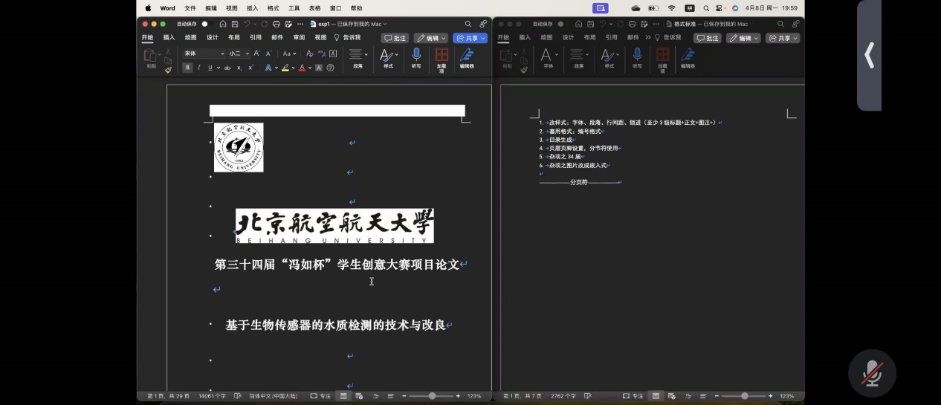Click the Format Painter brush in exp1 window
This screenshot has height=405, width=941.
[168, 70]
